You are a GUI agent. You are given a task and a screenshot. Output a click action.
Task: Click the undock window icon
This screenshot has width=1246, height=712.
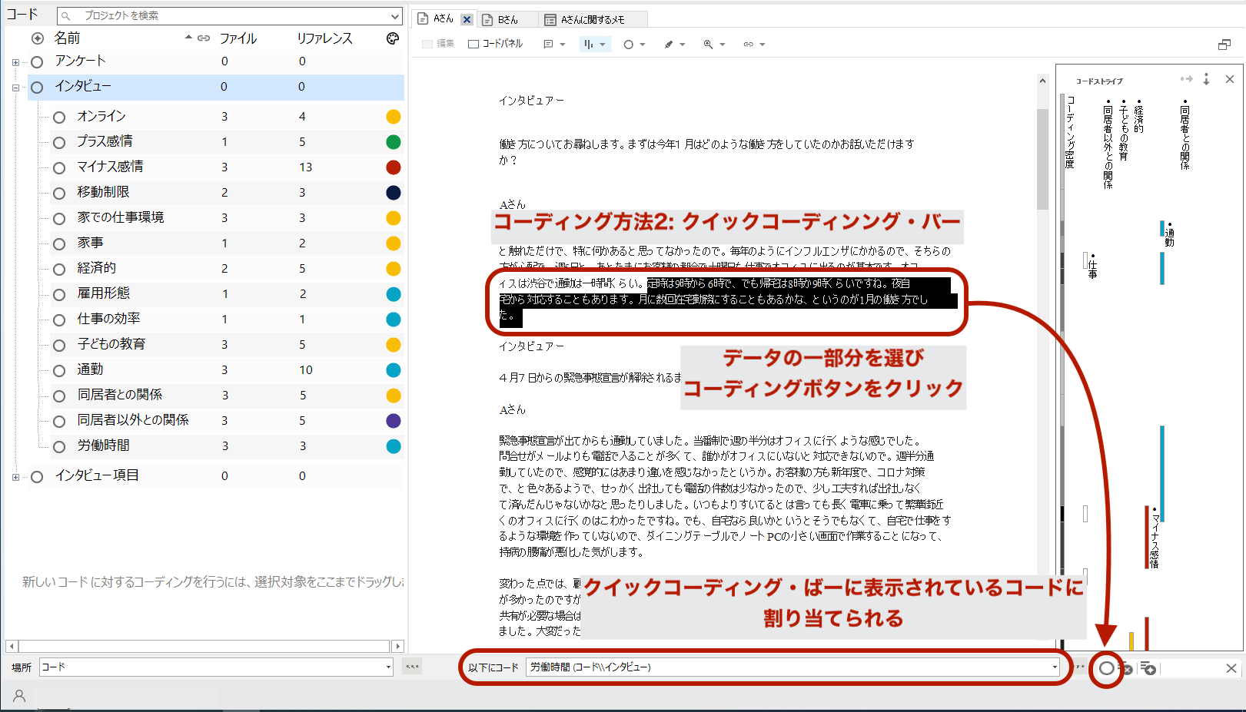[1224, 45]
